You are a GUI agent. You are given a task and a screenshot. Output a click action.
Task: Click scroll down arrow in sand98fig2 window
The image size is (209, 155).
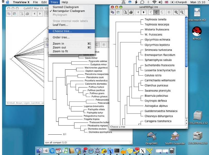tap(187, 123)
